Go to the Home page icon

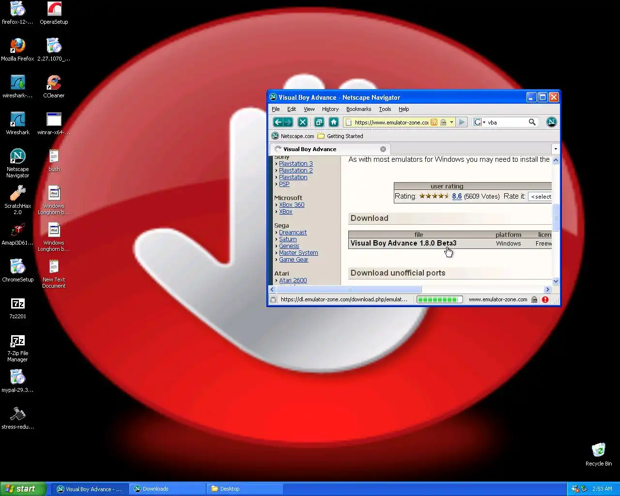[x=333, y=122]
